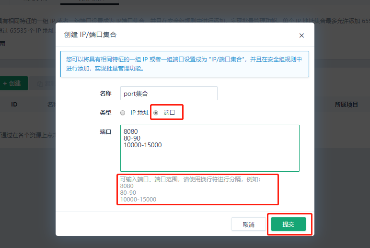Screen dimensions: 370x248
Task: Select the 端口 radio button
Action: [x=156, y=113]
